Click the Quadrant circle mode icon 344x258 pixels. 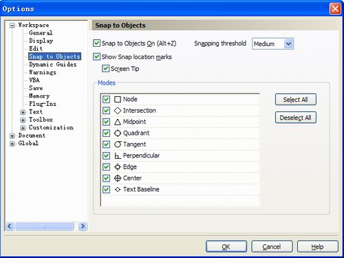pos(118,133)
